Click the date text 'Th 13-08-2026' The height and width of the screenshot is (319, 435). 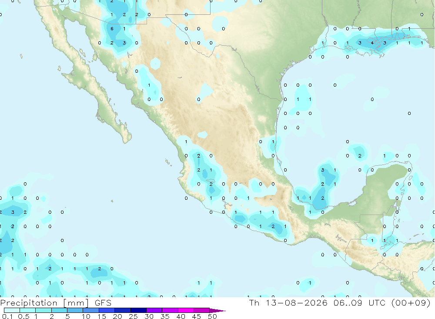coord(288,302)
